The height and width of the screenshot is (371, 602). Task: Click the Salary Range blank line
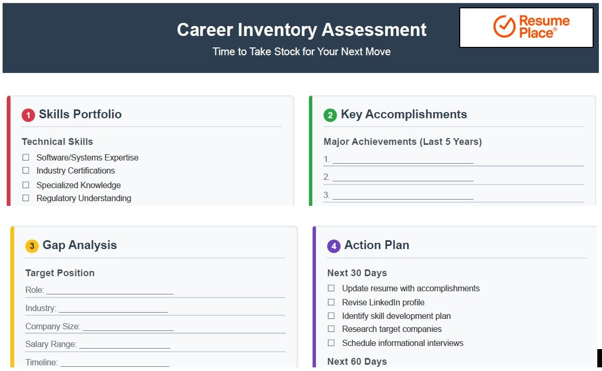[x=125, y=345]
